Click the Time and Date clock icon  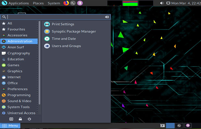47,39
